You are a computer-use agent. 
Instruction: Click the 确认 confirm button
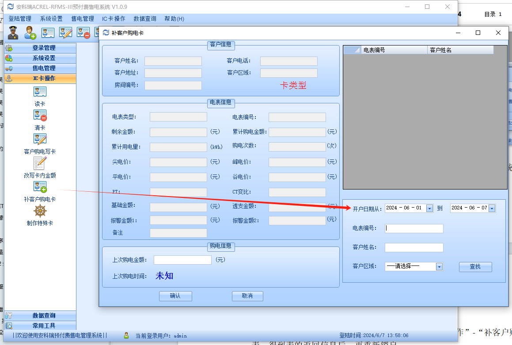pos(175,296)
